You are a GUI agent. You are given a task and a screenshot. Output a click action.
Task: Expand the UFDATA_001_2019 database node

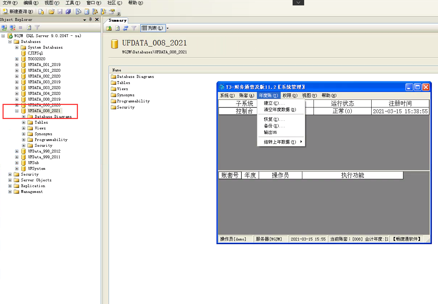point(17,65)
